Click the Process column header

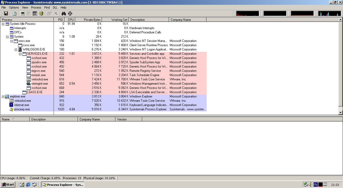point(27,19)
